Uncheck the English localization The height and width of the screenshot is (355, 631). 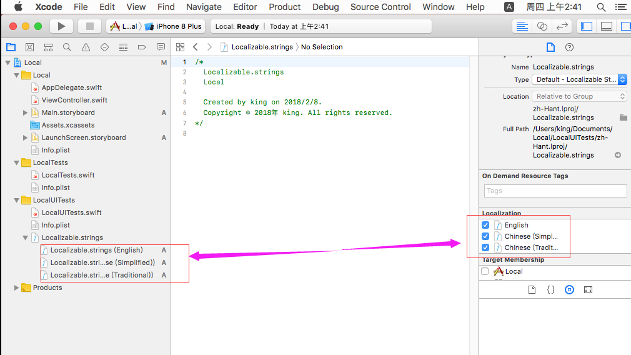point(485,225)
